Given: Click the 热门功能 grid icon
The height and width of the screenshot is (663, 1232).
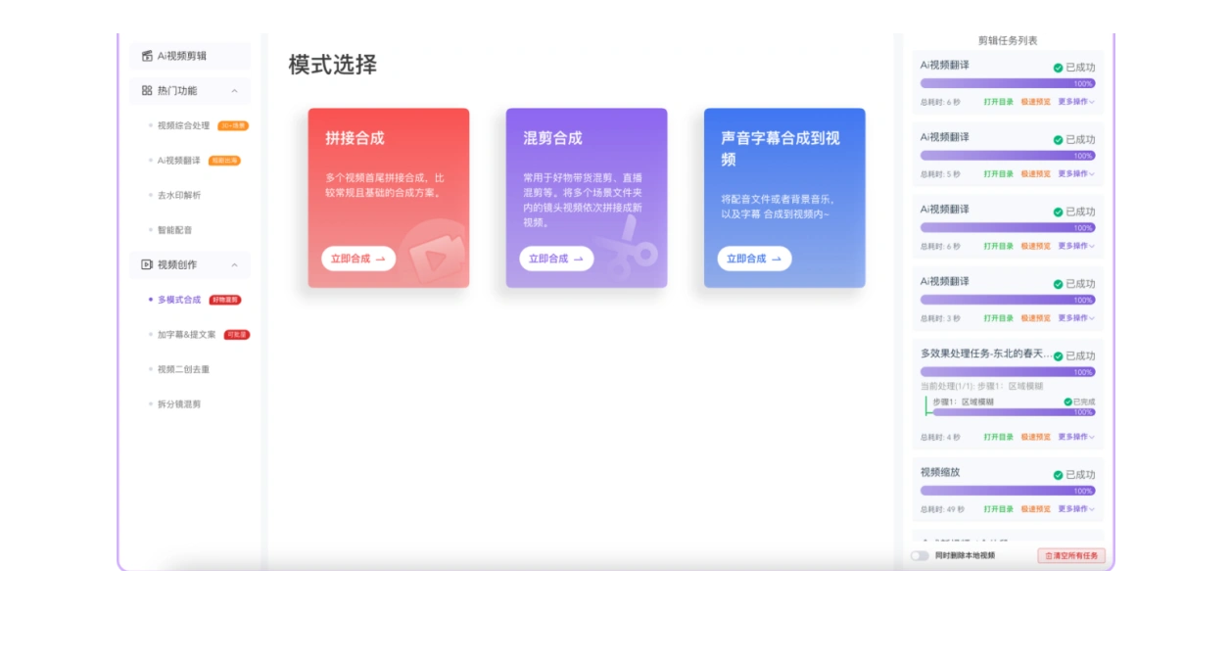Looking at the screenshot, I should click(147, 90).
